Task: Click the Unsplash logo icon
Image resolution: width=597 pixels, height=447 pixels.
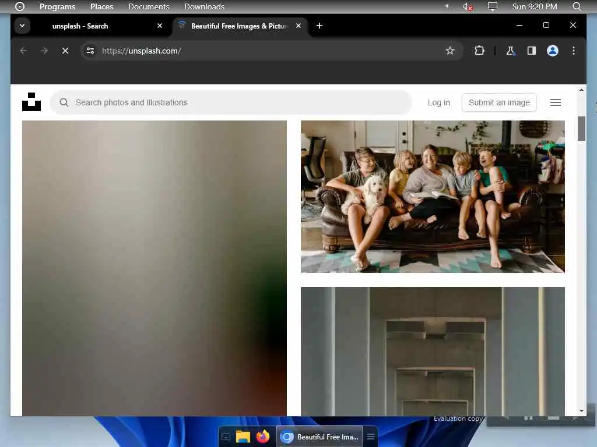Action: click(31, 102)
